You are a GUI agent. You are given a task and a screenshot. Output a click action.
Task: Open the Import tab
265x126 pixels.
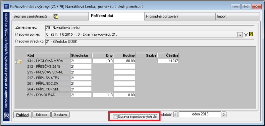238,16
